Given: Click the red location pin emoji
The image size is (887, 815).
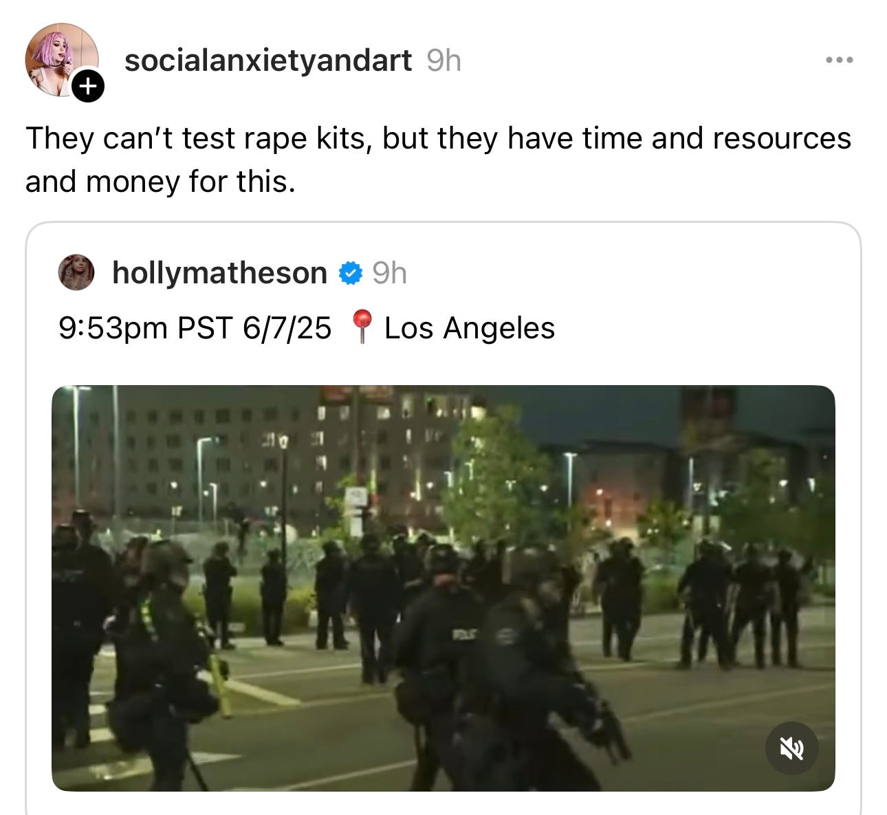Looking at the screenshot, I should point(362,327).
